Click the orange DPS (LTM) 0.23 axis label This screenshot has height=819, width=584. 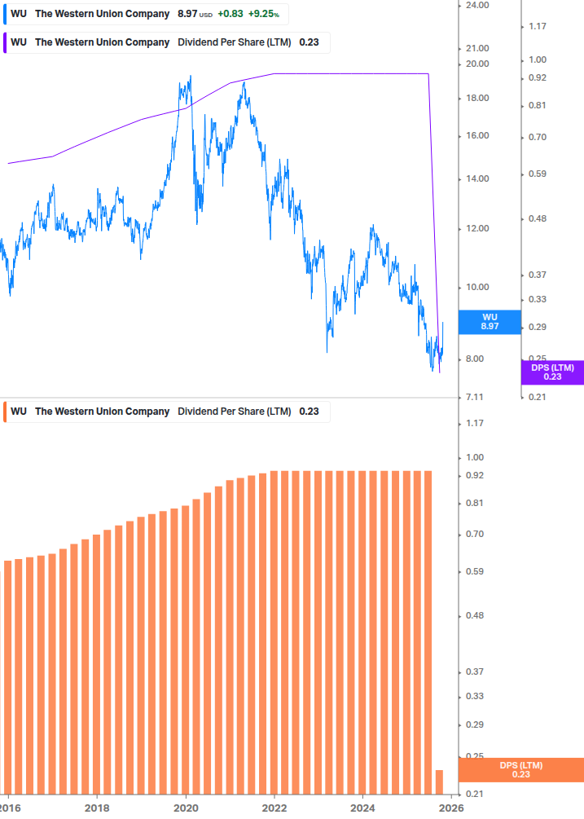tap(521, 770)
